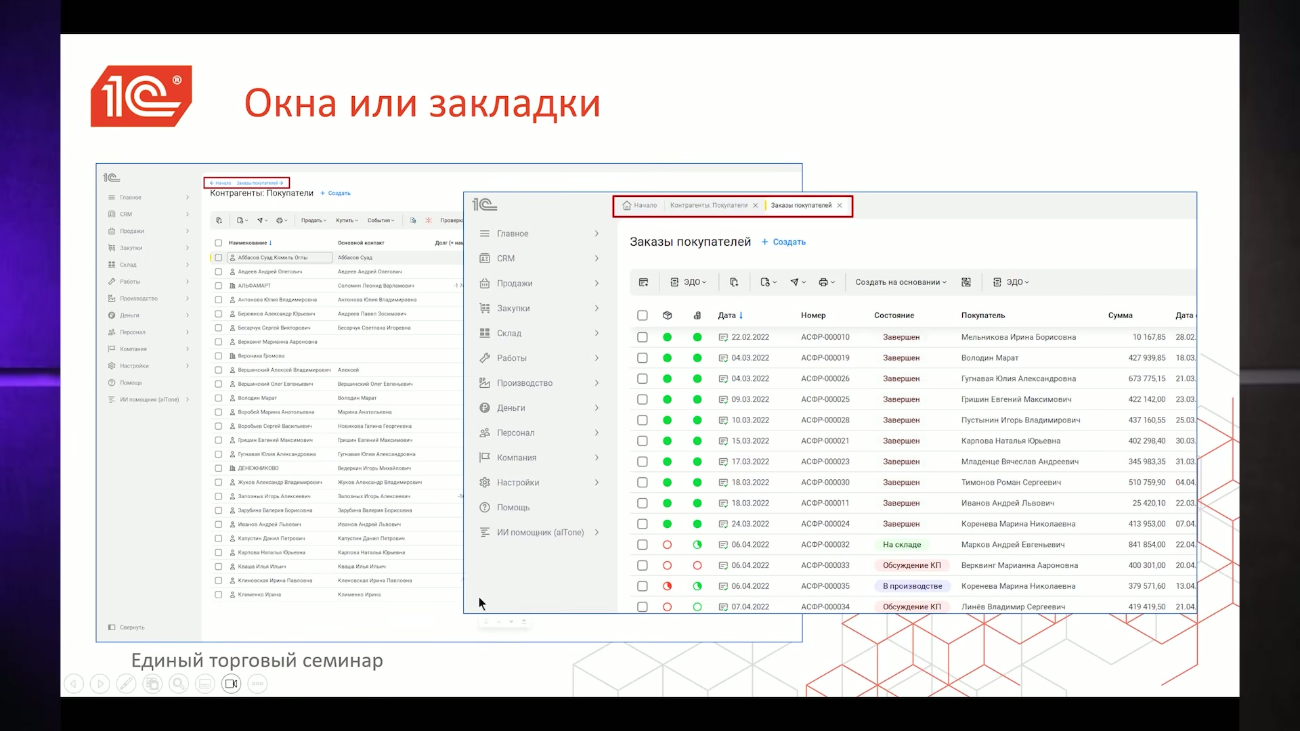Switch to Начало tab in front window
1300x731 pixels.
(640, 206)
